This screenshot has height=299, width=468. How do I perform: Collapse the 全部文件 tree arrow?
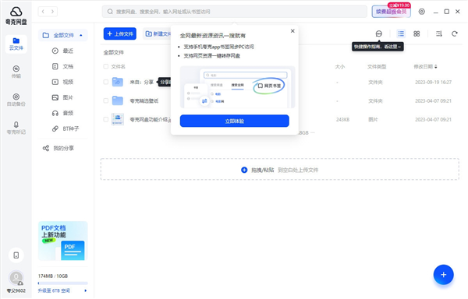81,36
